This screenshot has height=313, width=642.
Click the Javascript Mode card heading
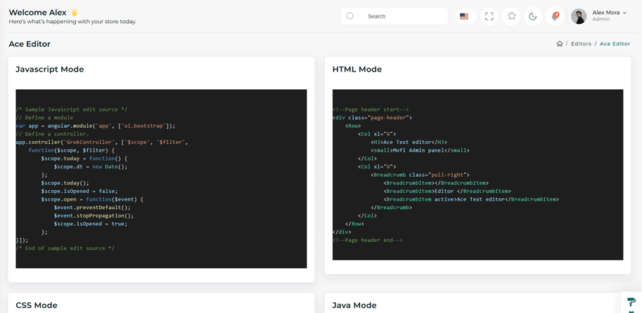50,69
